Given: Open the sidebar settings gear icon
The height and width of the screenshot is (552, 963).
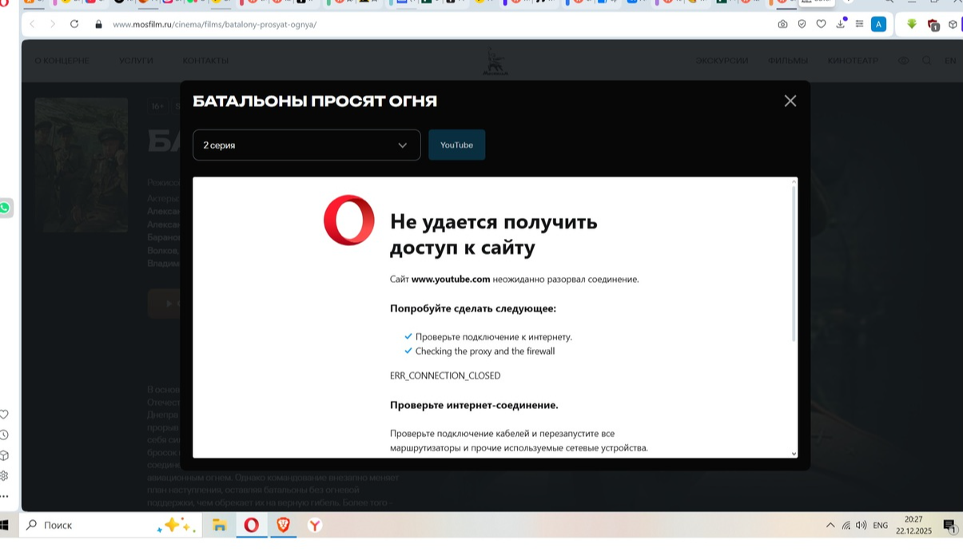Looking at the screenshot, I should [4, 475].
